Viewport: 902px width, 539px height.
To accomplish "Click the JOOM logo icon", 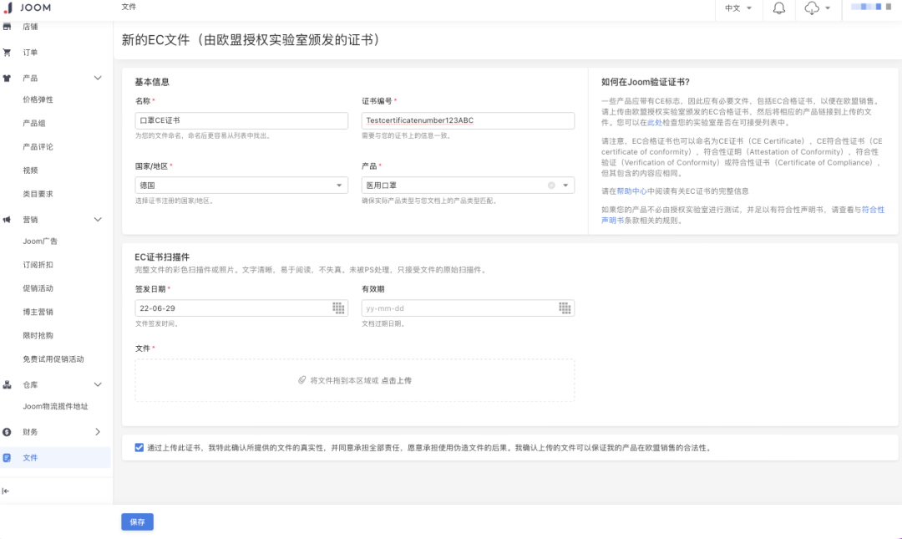I will click(x=8, y=8).
